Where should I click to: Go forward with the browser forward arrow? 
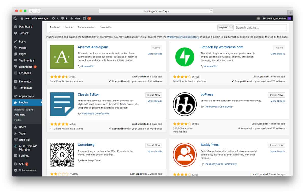(38, 11)
